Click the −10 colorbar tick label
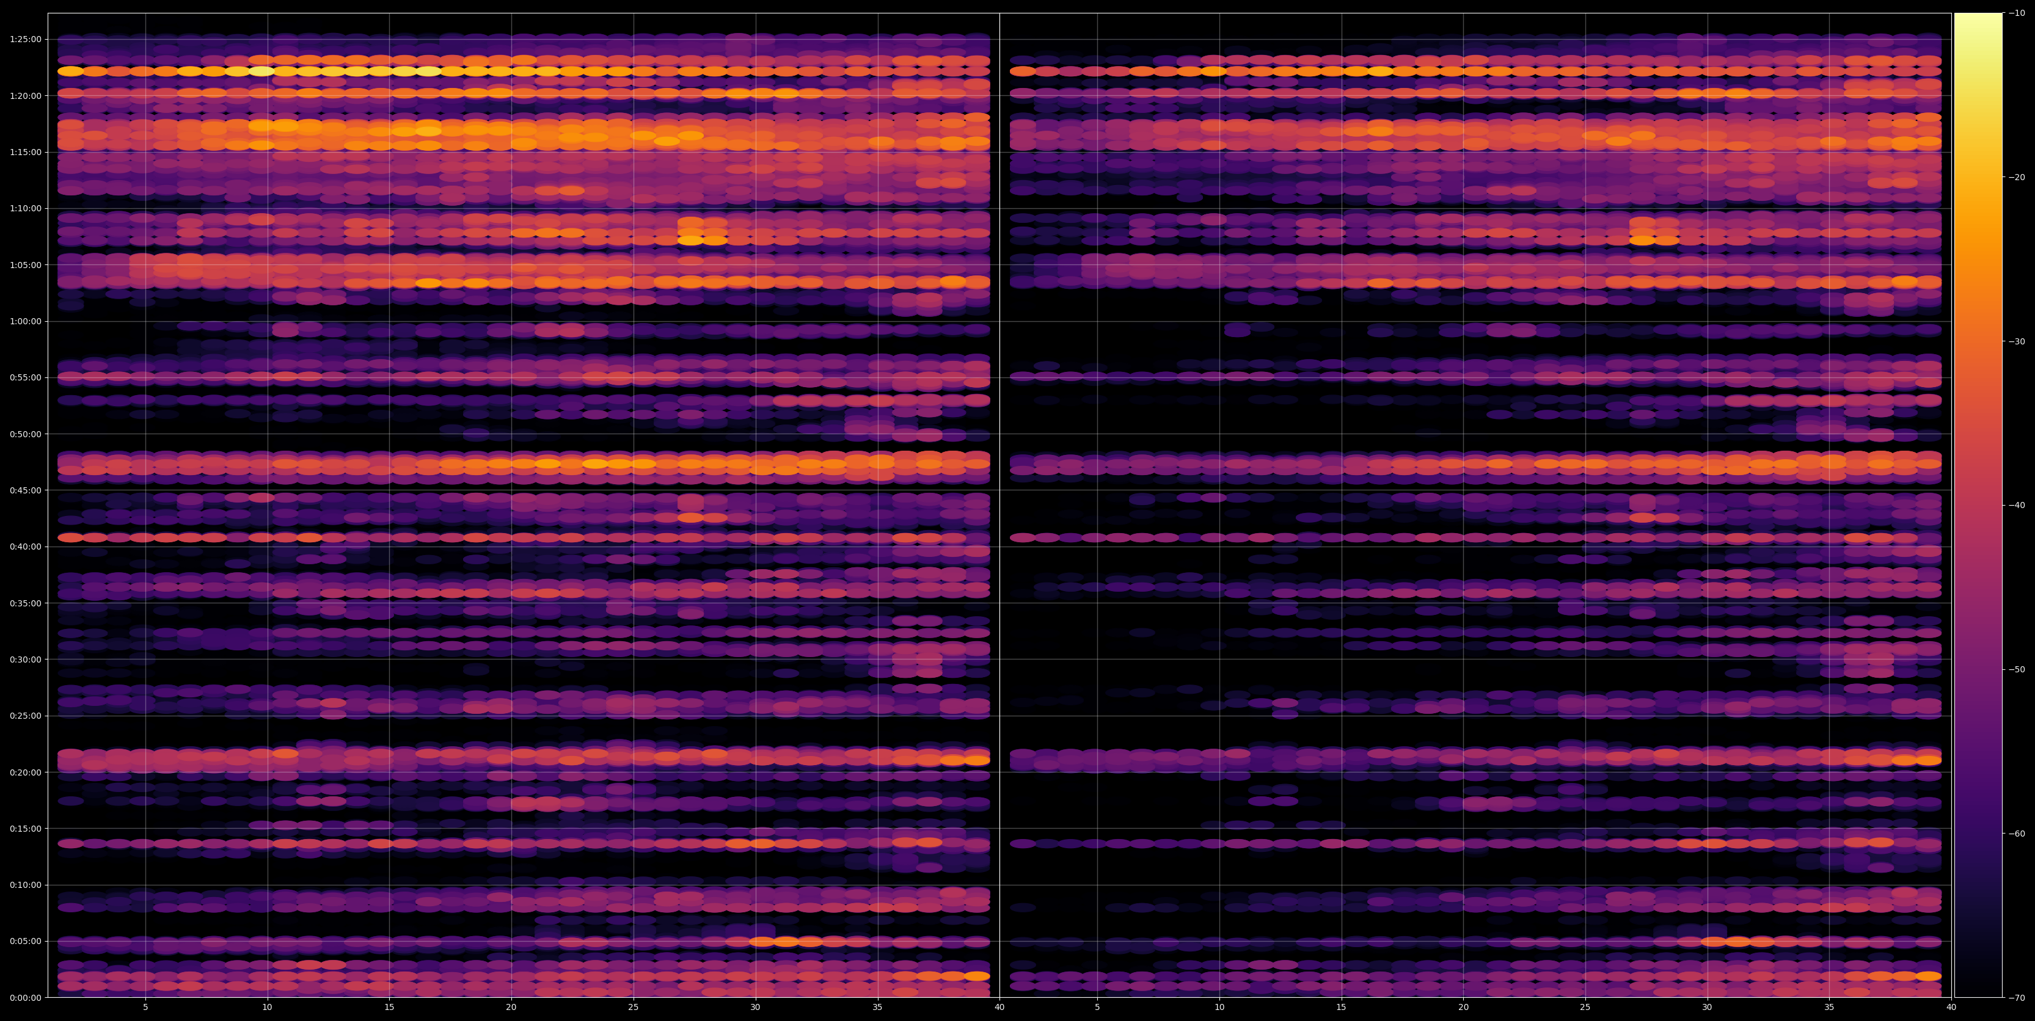Viewport: 2035px width, 1021px height. [x=2017, y=13]
